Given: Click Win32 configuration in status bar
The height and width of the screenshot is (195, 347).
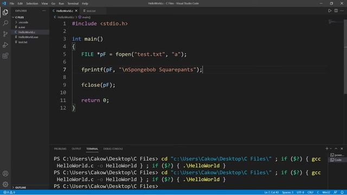Looking at the screenshot, I should coord(326,192).
